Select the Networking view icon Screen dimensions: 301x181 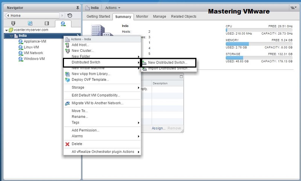[x=63, y=24]
